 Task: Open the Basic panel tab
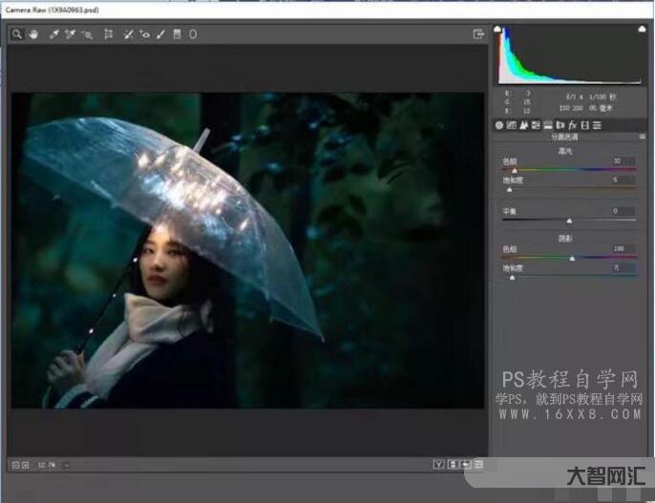tap(498, 125)
